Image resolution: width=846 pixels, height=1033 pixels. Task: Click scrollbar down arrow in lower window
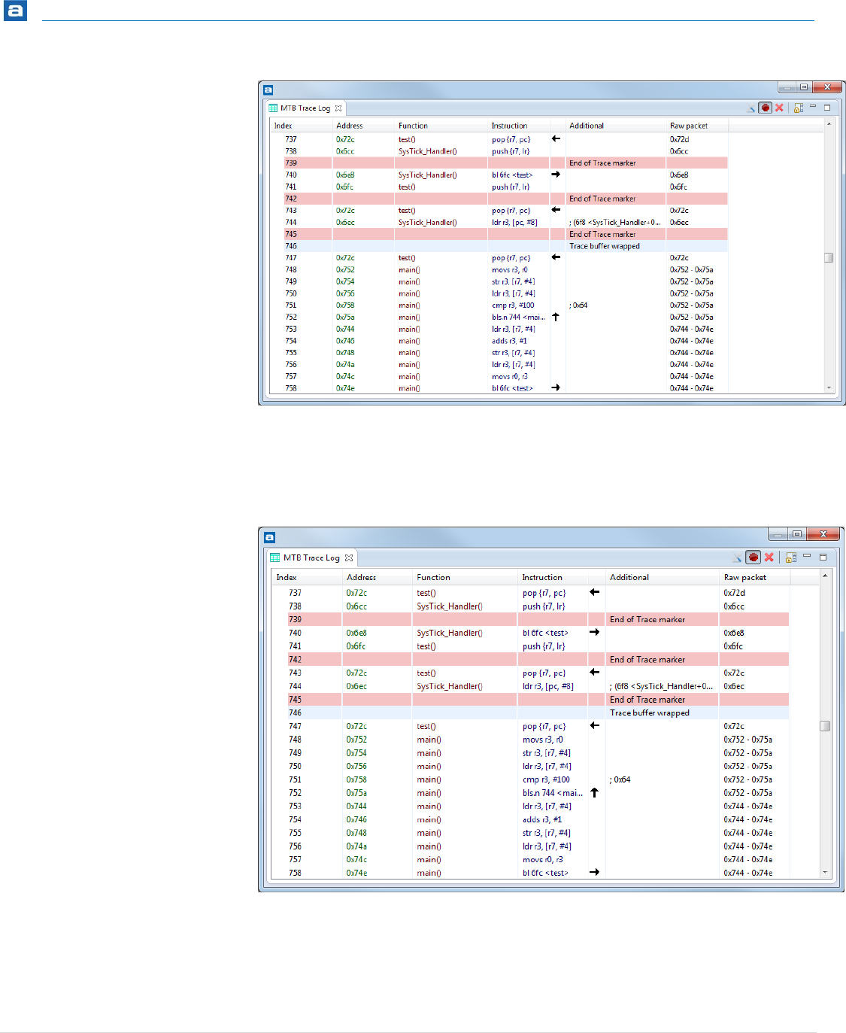[x=825, y=872]
